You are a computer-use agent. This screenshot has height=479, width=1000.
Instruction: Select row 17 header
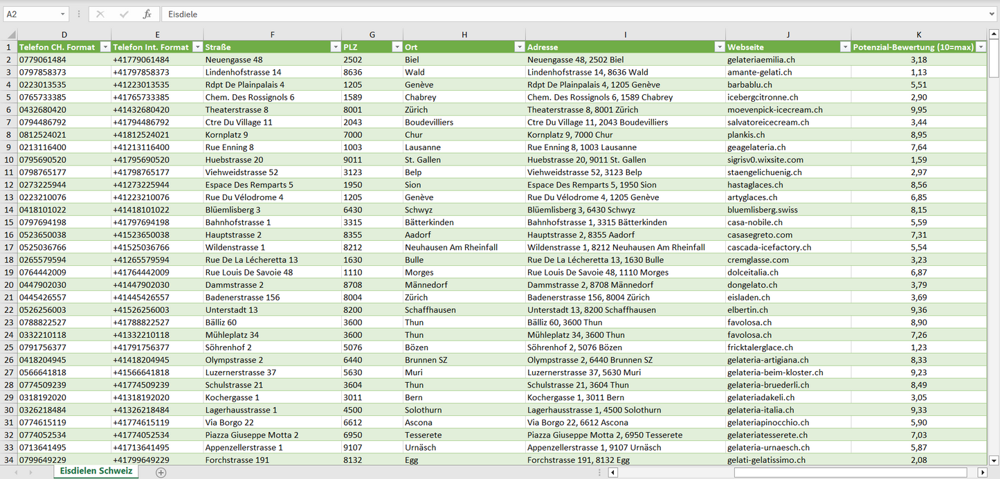pyautogui.click(x=9, y=247)
